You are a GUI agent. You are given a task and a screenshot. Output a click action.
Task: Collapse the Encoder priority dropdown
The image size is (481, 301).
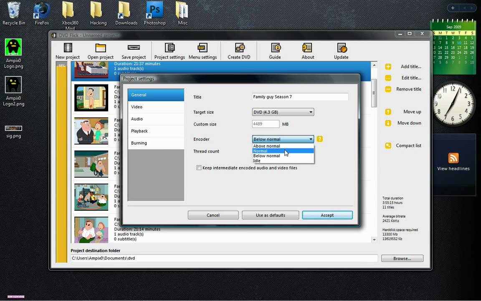tap(283, 139)
